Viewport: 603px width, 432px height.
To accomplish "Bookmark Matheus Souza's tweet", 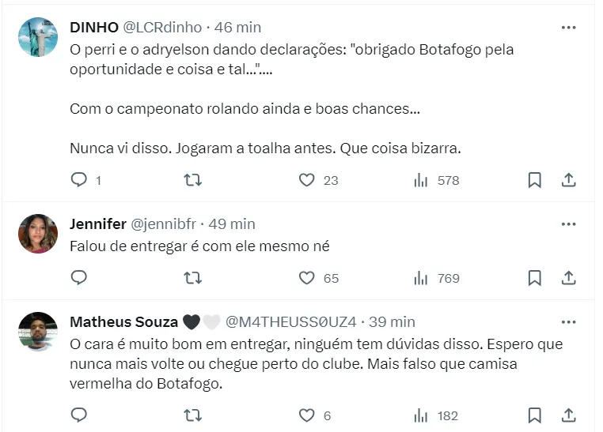I will (x=535, y=415).
